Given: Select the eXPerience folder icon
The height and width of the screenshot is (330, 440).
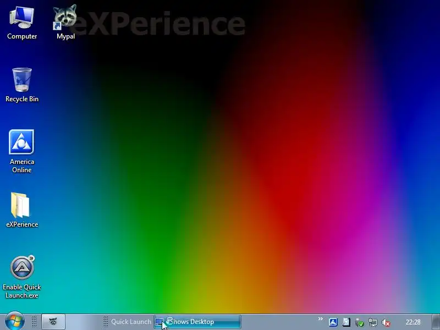Looking at the screenshot, I should pyautogui.click(x=22, y=210).
